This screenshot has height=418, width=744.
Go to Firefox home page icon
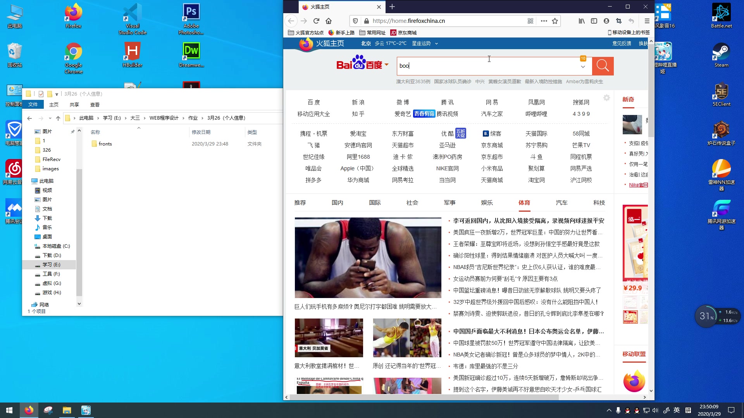[x=329, y=21]
